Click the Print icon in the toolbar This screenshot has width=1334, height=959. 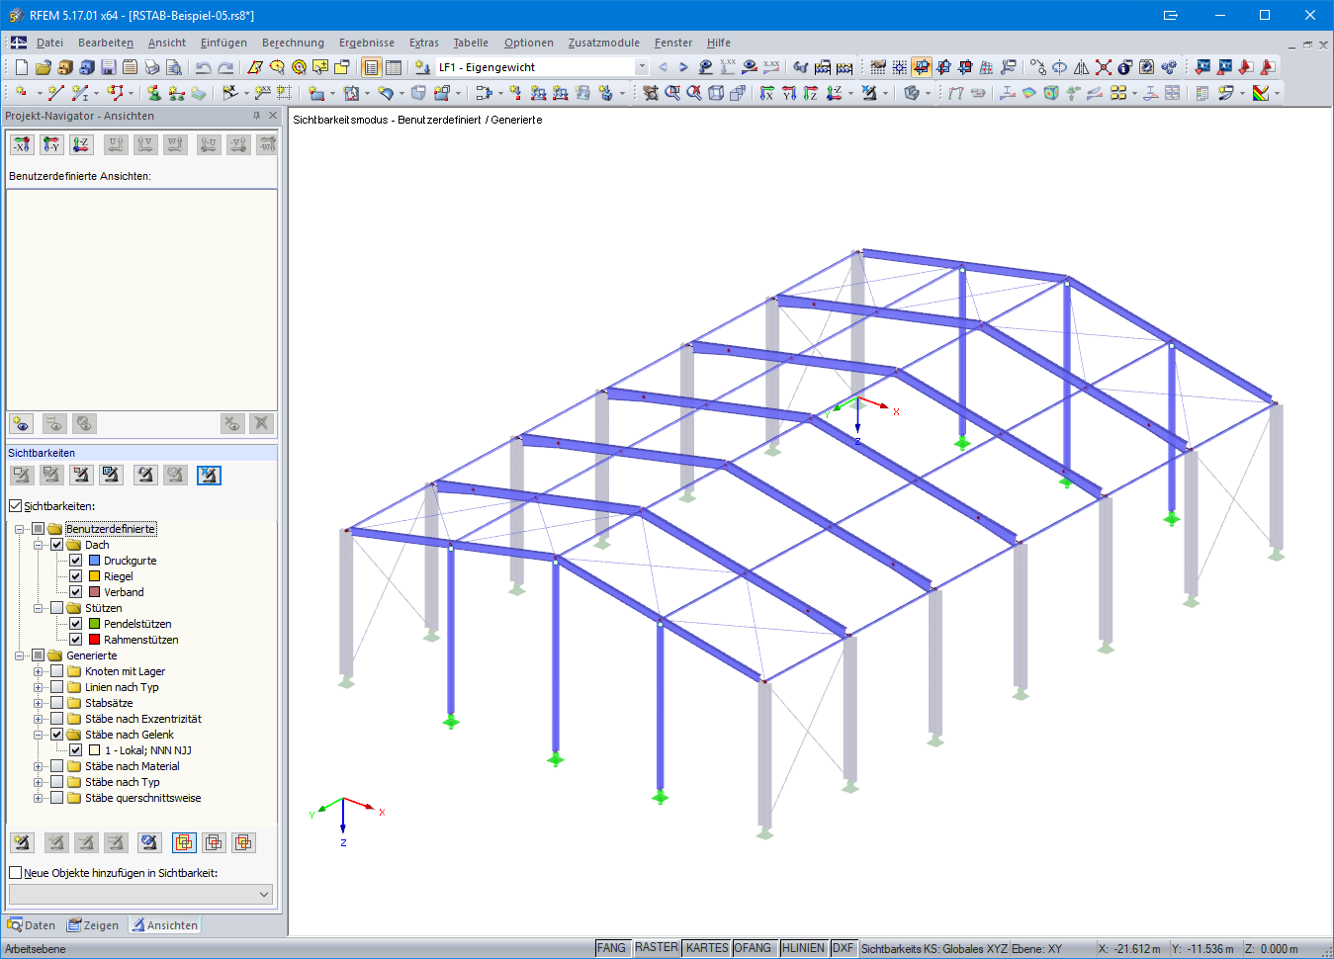pos(151,67)
